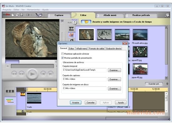This screenshot has width=172, height=125.
Task: Uncheck Mostrar pantalla de presentación
Action: 63,58
